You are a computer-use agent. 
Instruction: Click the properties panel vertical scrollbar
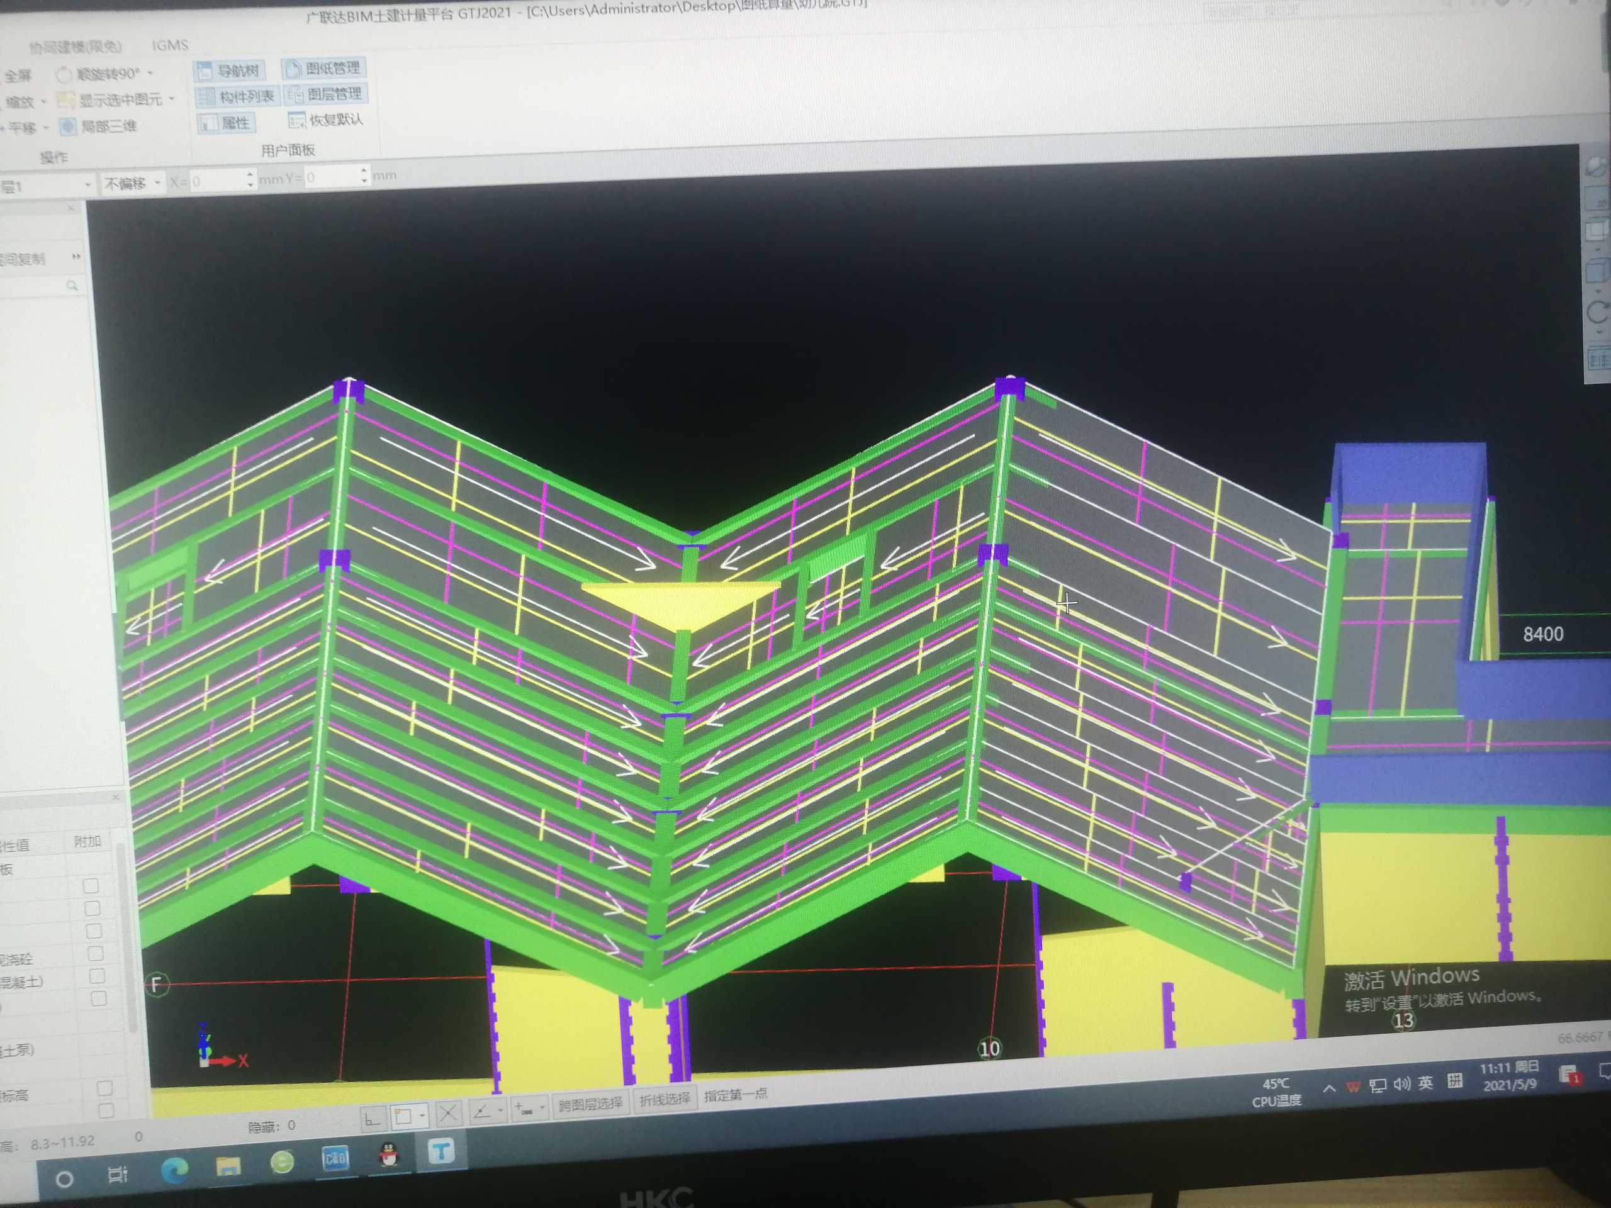click(x=126, y=939)
